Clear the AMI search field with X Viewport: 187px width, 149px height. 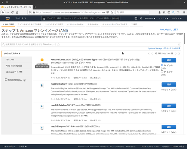click(x=179, y=44)
